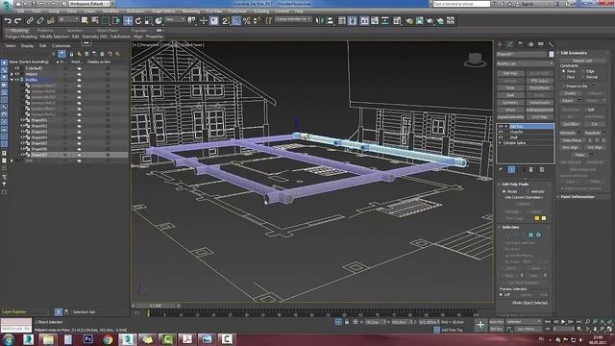The image size is (615, 346).
Task: Open Select menu in Scene Explorer
Action: click(11, 46)
